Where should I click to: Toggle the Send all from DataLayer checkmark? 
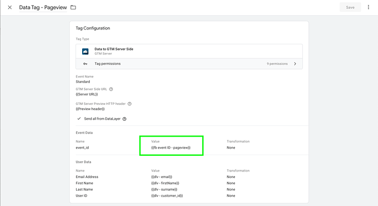point(79,119)
